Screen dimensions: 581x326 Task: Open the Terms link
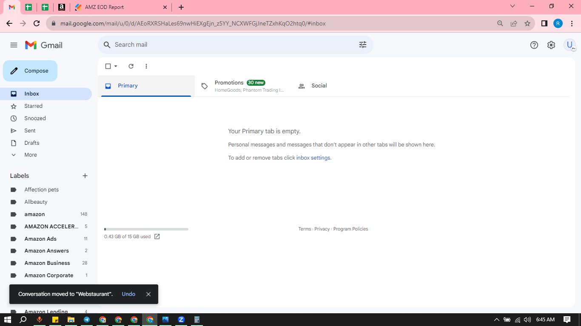[x=305, y=229]
